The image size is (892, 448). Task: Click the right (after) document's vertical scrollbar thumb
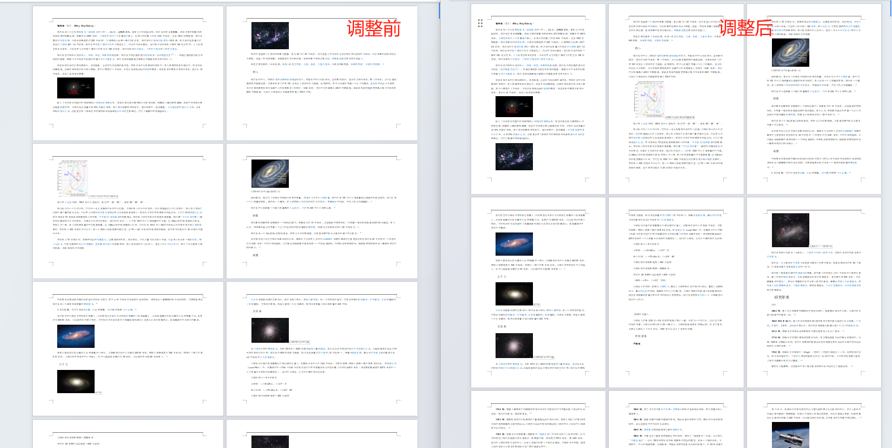tap(890, 7)
